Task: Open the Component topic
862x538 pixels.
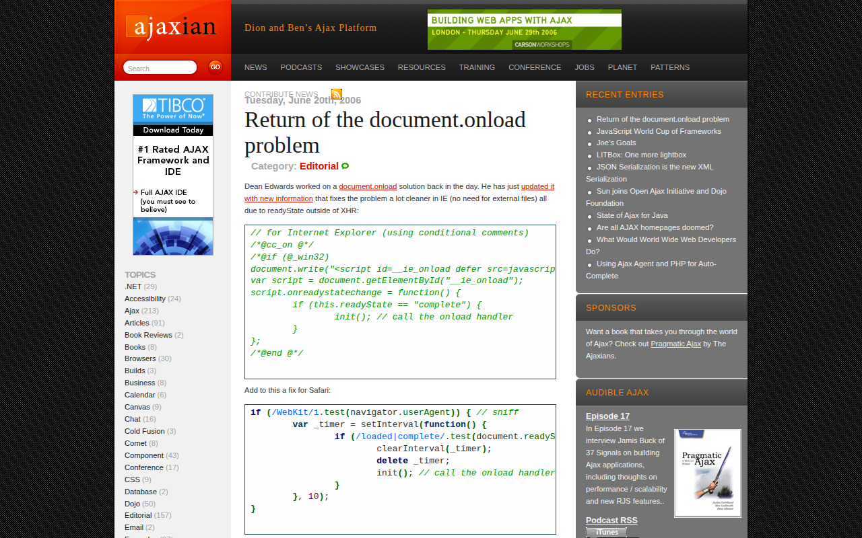Action: tap(144, 455)
